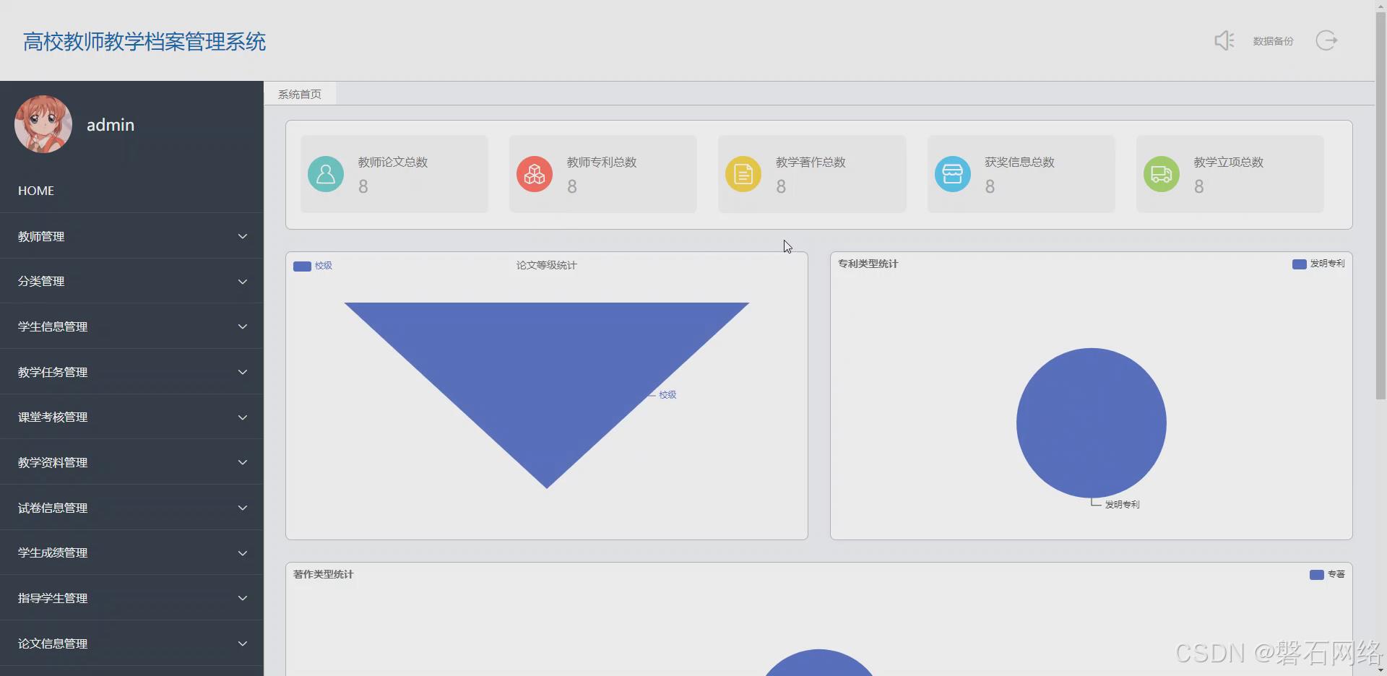Switch to the 系统首页 tab
Screen dimensions: 1387x676
tap(299, 94)
